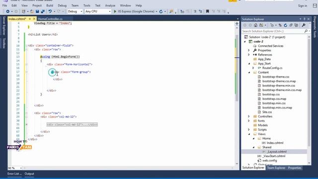Screen dimensions: 318x179
Task: Click the Collapse All icon in Solution Explorer
Action: (291, 25)
